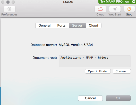Stop servers with the orange power icon
The width and height of the screenshot is (136, 105).
tap(129, 9)
